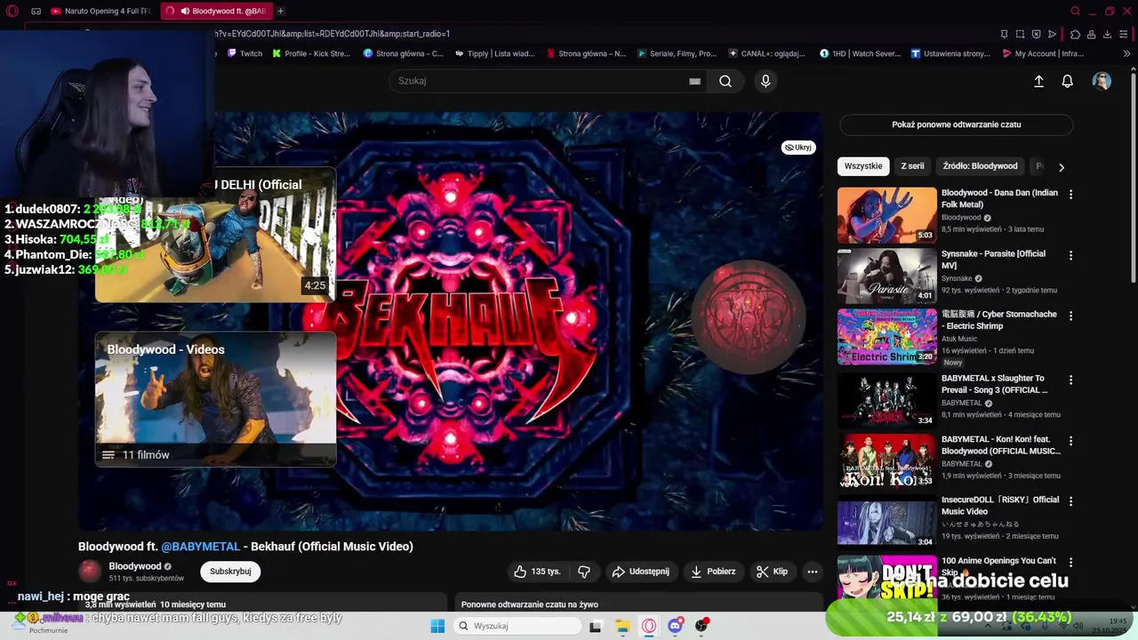Open the Seriale, Filmy, Pro... bookmark
Screen dimensions: 1138x640
point(677,53)
